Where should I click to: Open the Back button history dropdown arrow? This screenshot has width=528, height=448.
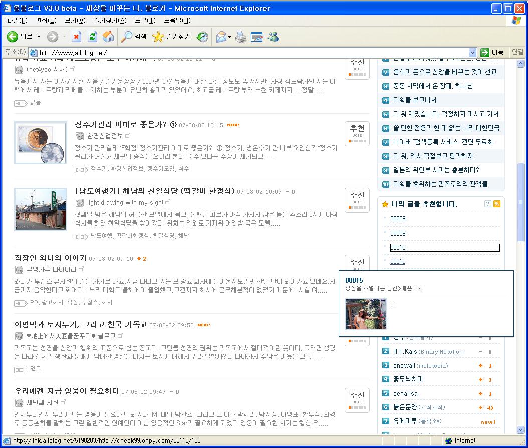pos(37,37)
